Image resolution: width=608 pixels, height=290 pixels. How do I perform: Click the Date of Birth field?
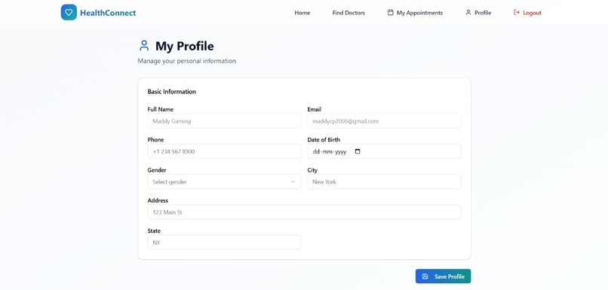[x=384, y=151]
